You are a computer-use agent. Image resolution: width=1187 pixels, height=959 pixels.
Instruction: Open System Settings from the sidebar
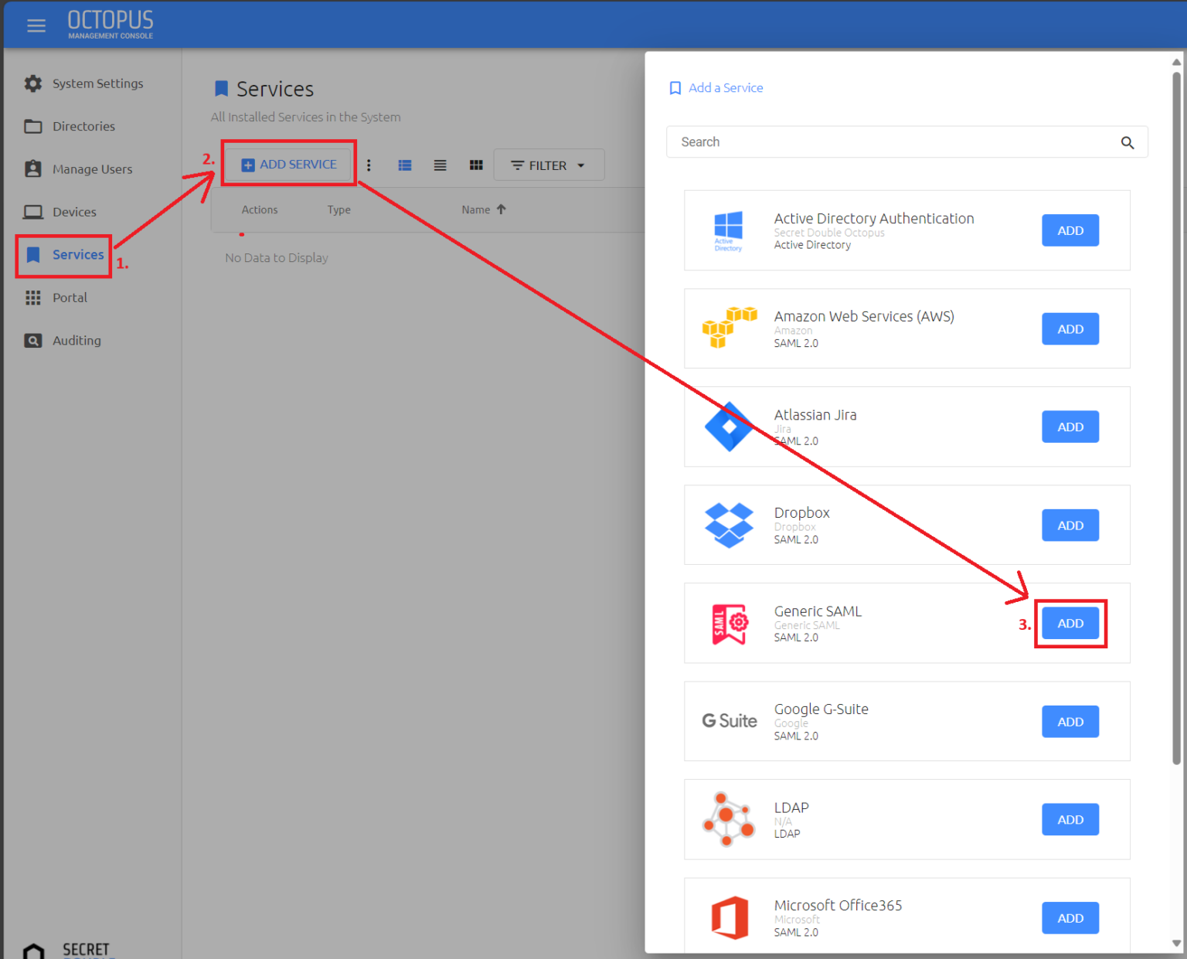[x=97, y=83]
